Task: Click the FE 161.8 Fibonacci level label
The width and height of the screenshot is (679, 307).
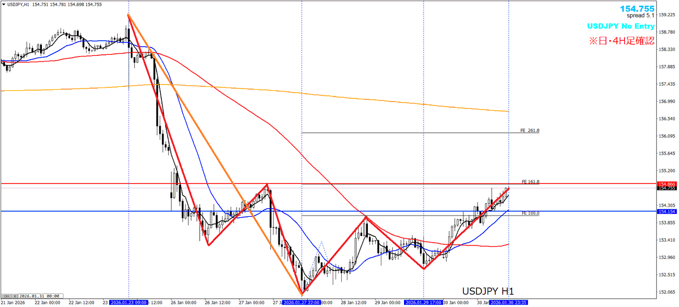Action: (530, 182)
